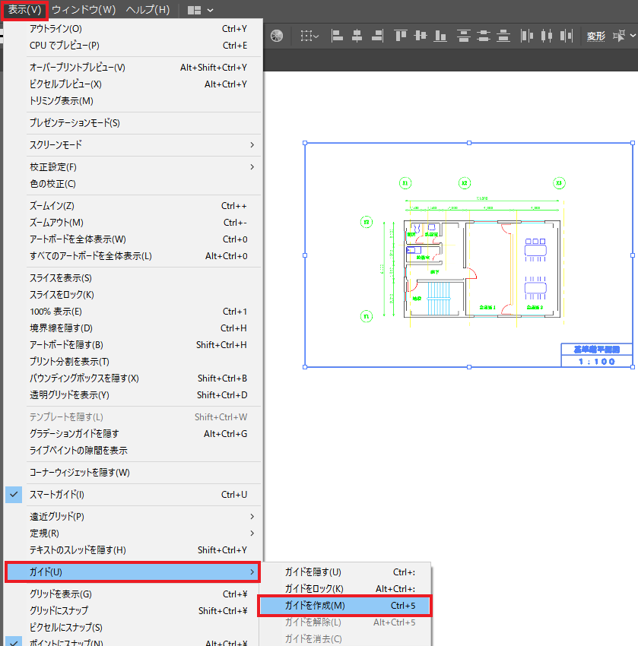
Task: Click the vertical distribute bottom icon
Action: click(x=503, y=36)
